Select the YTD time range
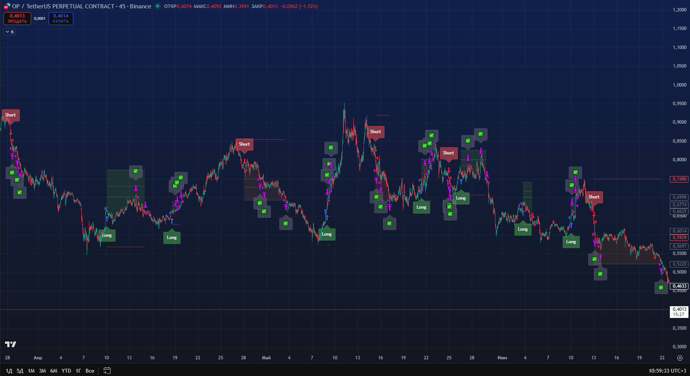This screenshot has height=376, width=690. 66,371
